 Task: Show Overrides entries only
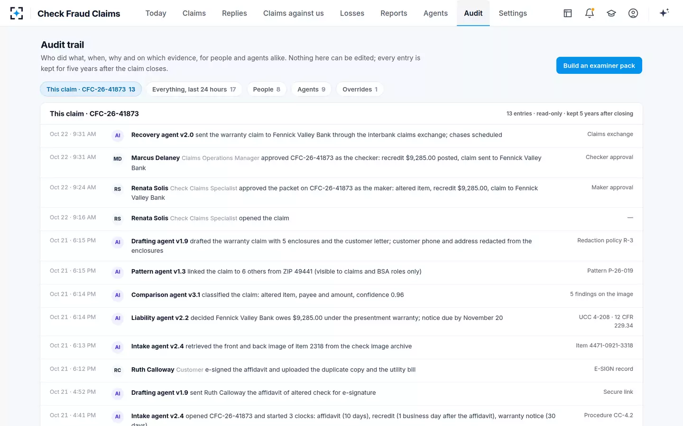point(360,89)
